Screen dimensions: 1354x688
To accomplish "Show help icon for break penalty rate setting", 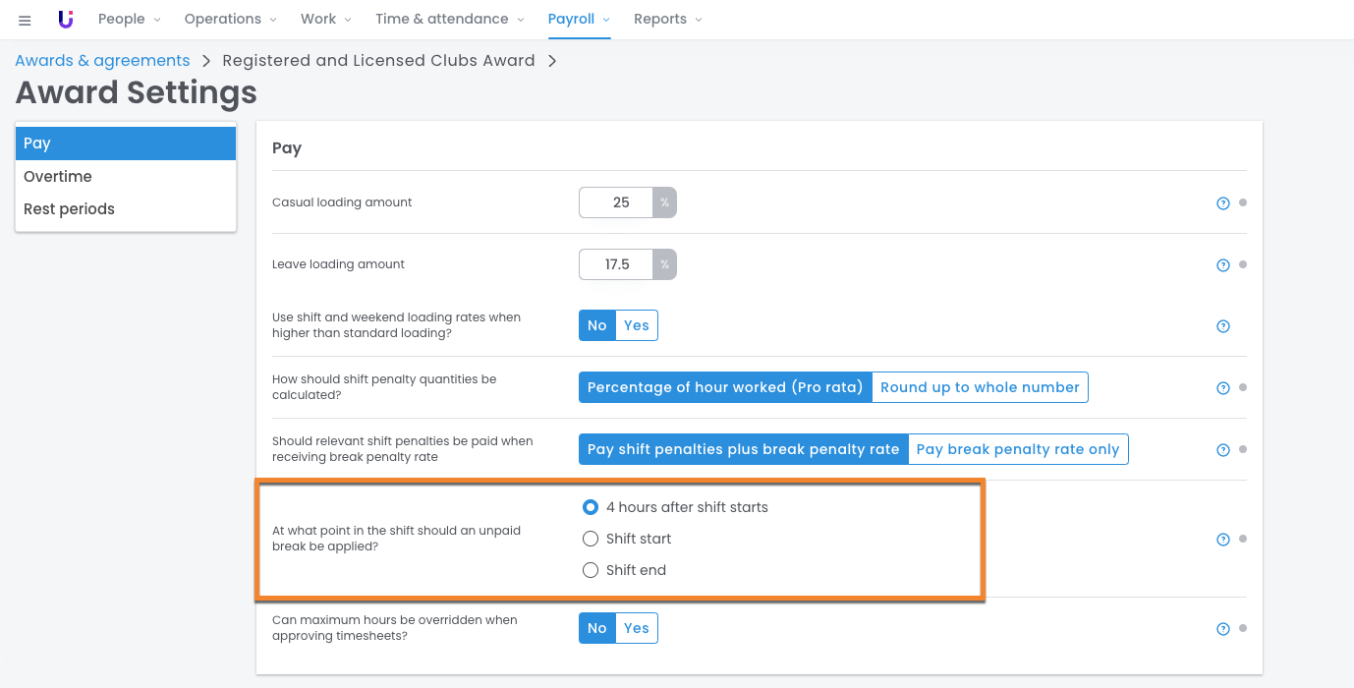I will pos(1223,450).
